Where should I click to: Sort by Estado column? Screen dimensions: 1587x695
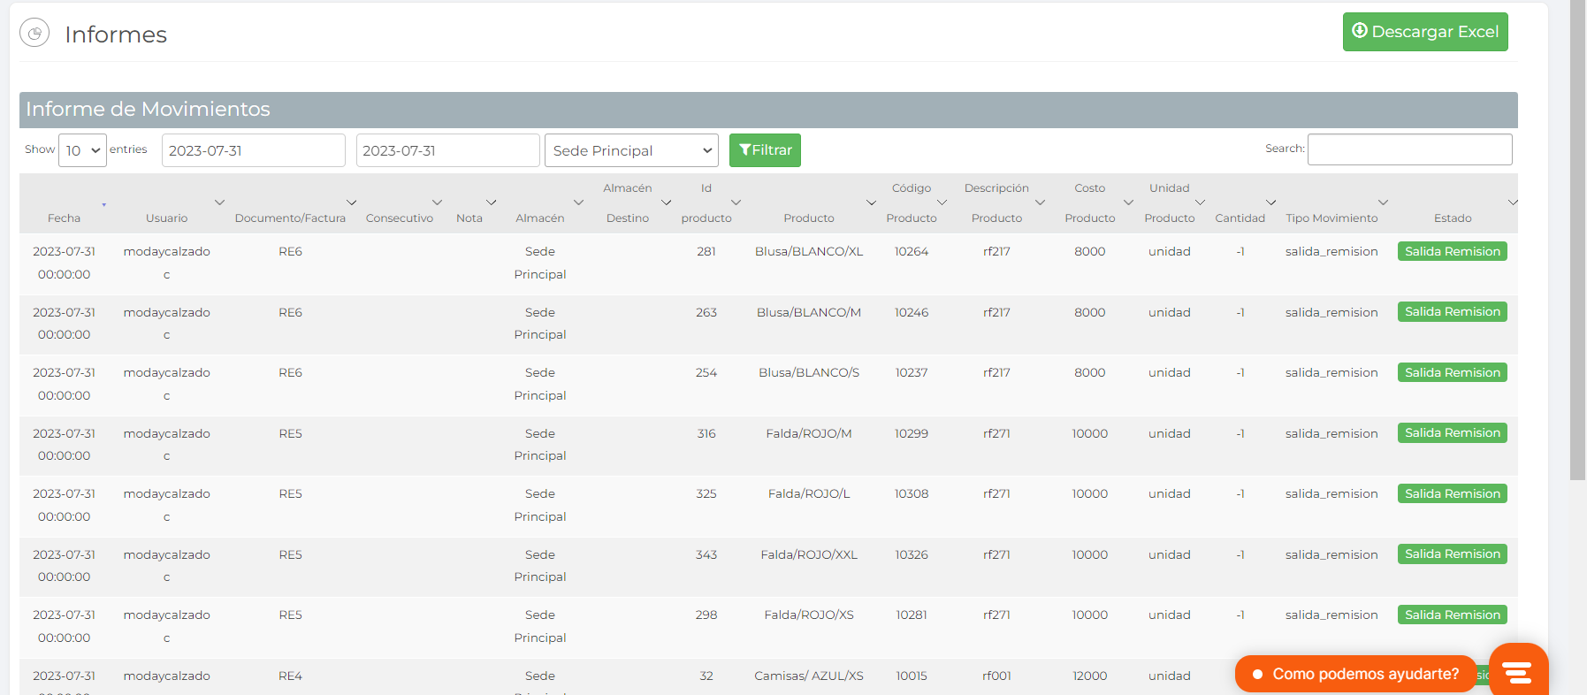1453,218
